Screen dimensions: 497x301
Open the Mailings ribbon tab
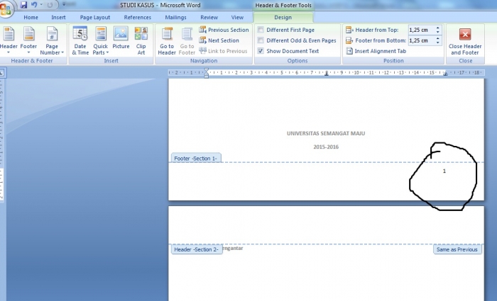175,17
